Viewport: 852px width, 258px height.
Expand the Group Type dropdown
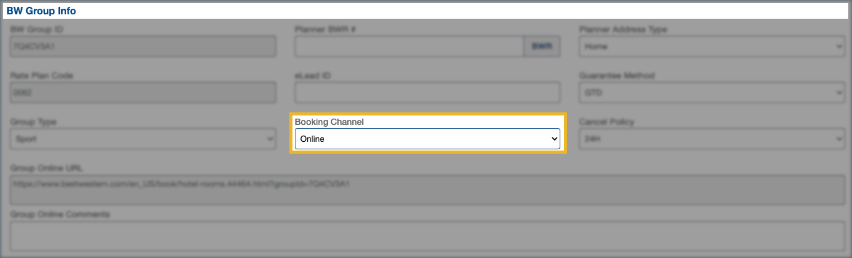pos(142,139)
